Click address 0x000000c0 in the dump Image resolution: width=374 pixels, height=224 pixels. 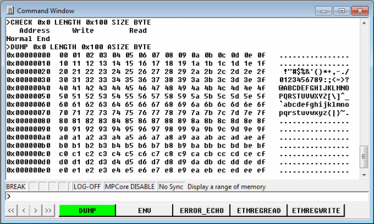coord(29,154)
